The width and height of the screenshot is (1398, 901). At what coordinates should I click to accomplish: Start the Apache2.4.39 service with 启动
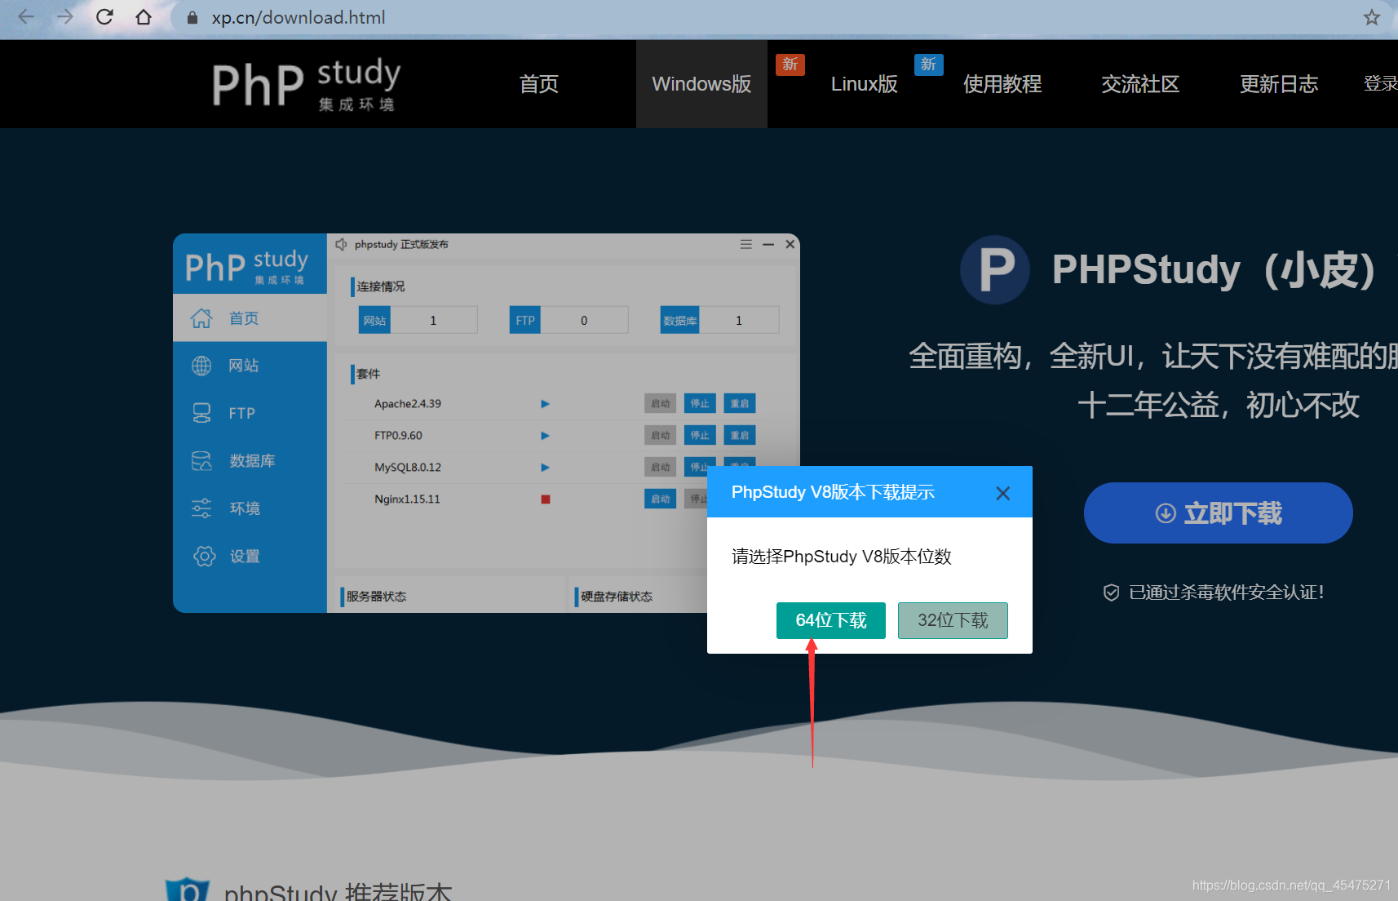[x=660, y=402]
